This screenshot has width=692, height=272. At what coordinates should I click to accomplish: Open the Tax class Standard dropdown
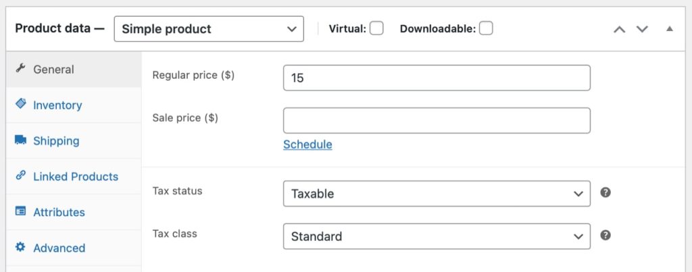pyautogui.click(x=437, y=236)
